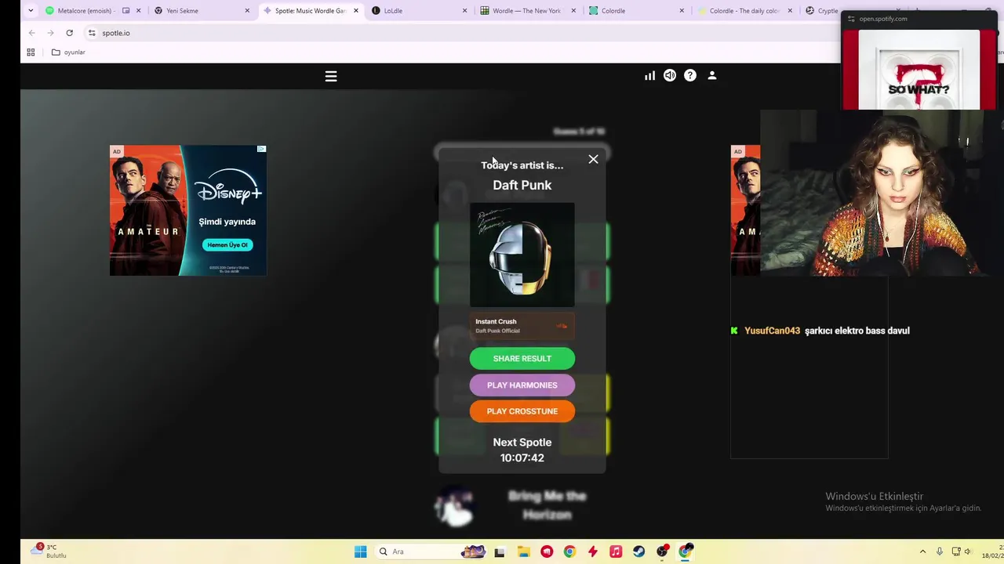This screenshot has height=564, width=1004.
Task: Open the Windows Start menu
Action: 360,551
